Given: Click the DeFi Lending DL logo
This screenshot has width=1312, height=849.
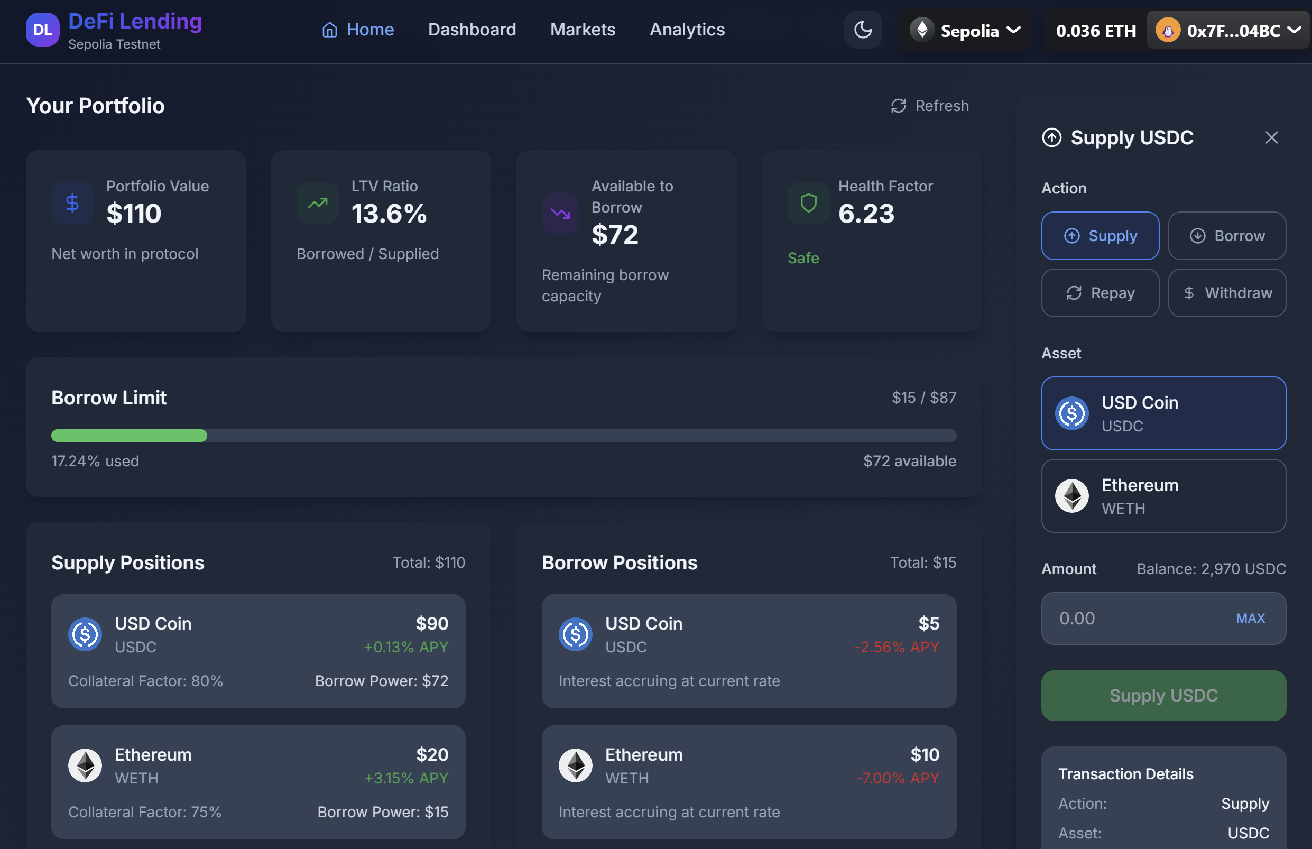Looking at the screenshot, I should (42, 30).
